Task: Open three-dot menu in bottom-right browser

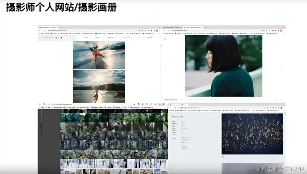Action: pos(284,108)
